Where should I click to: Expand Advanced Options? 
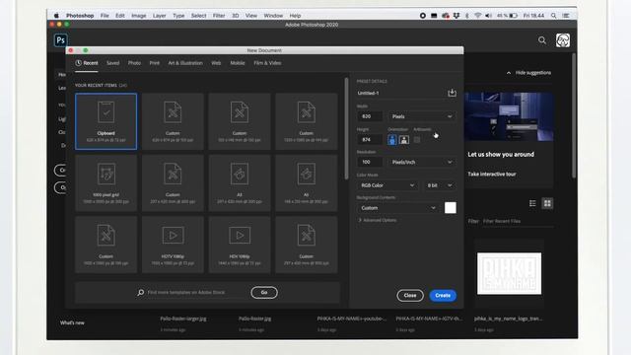pos(378,220)
